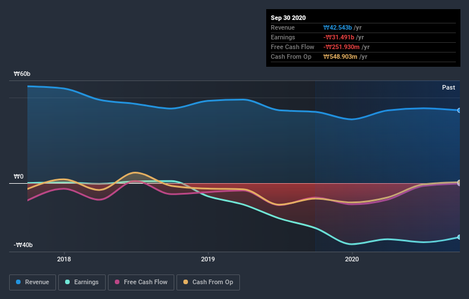Toggle the Free Cash Flow legend button
469x299 pixels.
tap(141, 282)
